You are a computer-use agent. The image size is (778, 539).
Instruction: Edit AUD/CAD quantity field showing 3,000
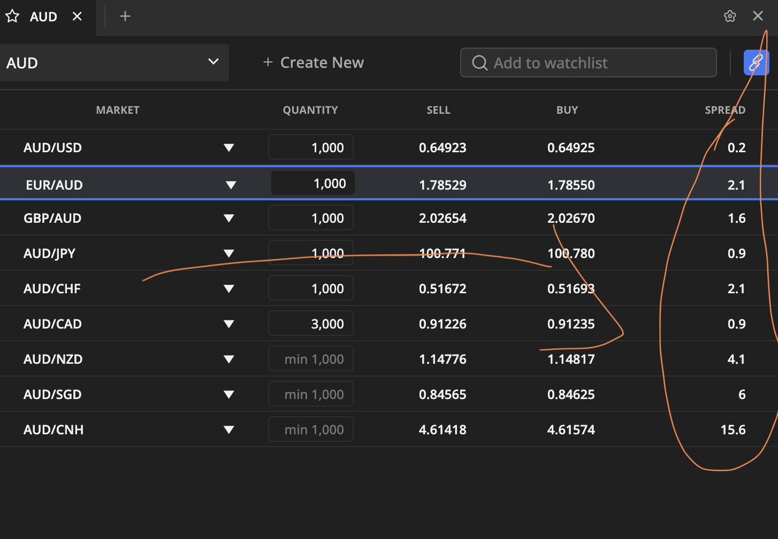311,323
